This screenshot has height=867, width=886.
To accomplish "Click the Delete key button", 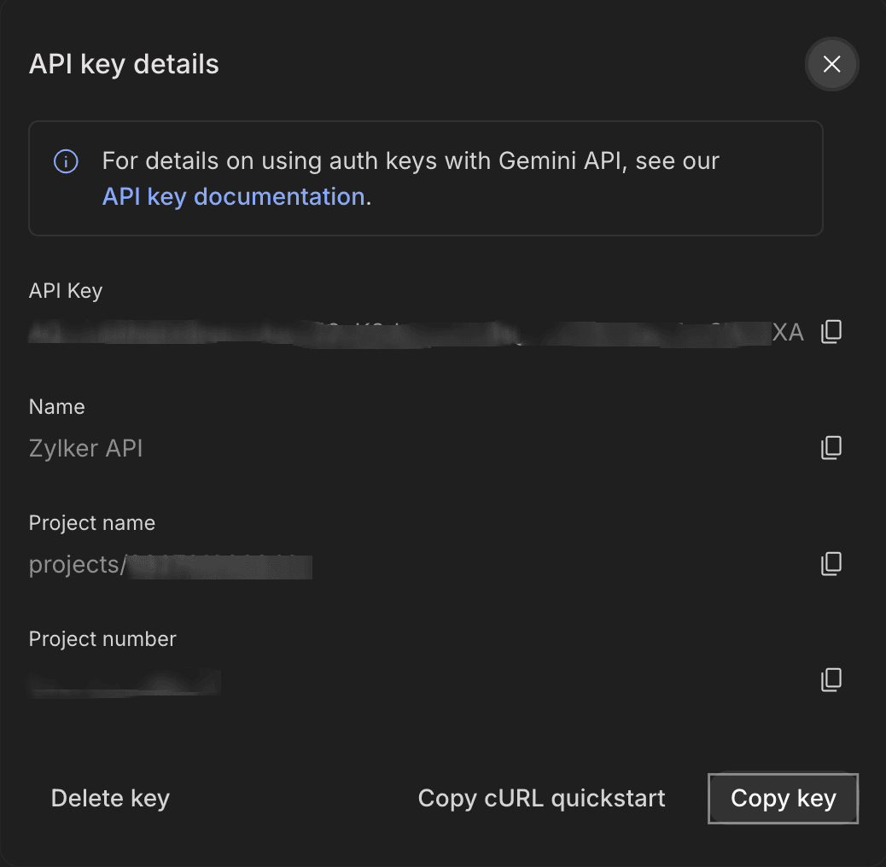I will (110, 798).
